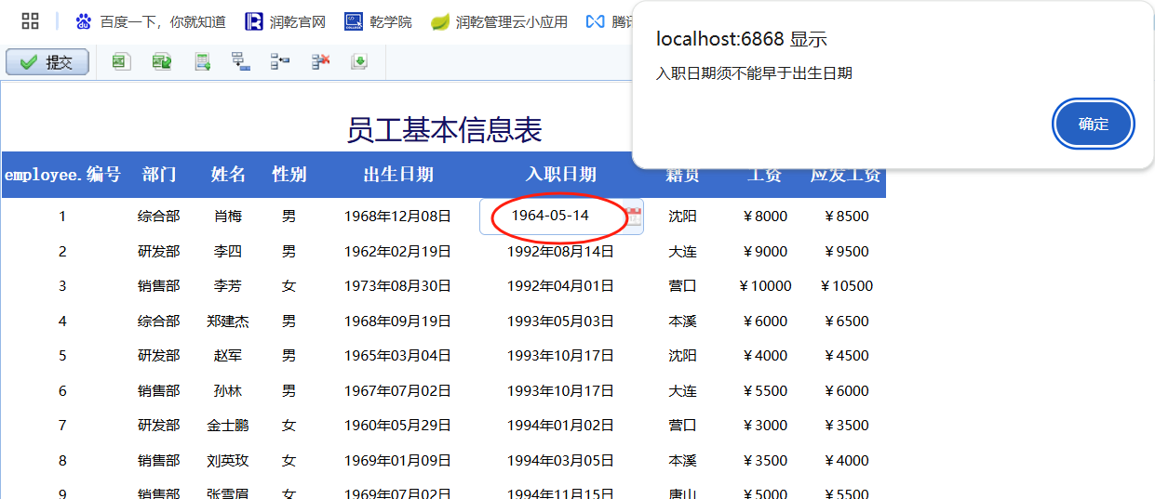Click the insert row icon with blue bar
This screenshot has height=499, width=1155.
(241, 62)
